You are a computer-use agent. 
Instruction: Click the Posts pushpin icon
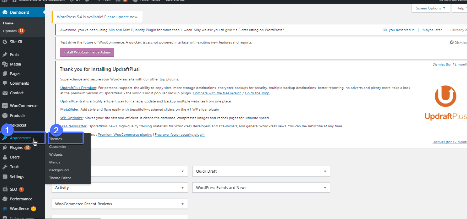[x=5, y=54]
